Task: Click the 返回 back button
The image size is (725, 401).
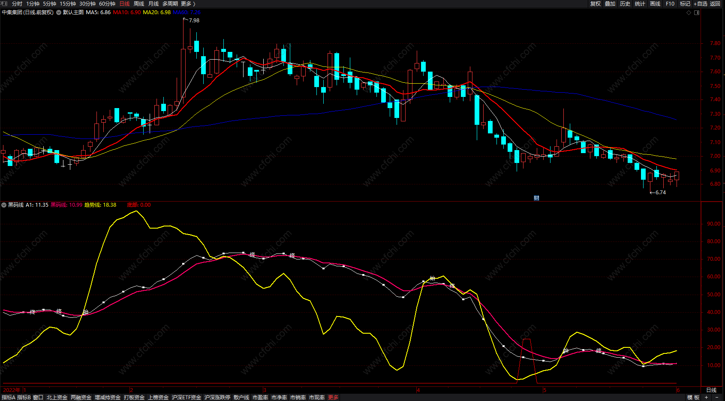Action: 715,3
